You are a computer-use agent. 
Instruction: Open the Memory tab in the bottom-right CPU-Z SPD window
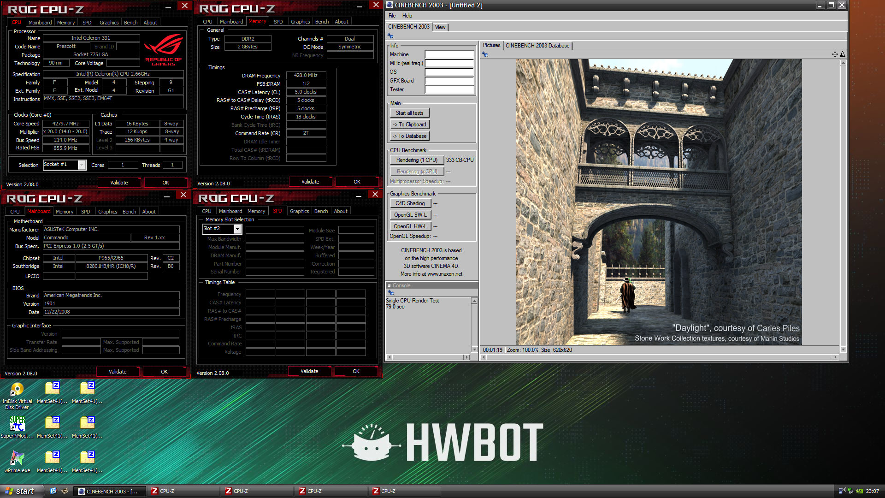256,211
